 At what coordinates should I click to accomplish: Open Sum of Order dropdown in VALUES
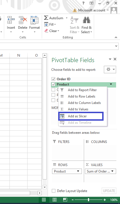pyautogui.click(x=112, y=171)
